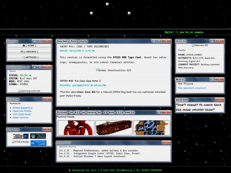Image resolution: width=231 pixels, height=173 pixels.
Task: Open The greatest playlist link
Action: (192, 88)
